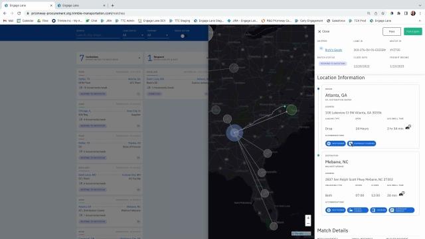Zoom out on the map
The height and width of the screenshot is (239, 425).
click(x=308, y=223)
